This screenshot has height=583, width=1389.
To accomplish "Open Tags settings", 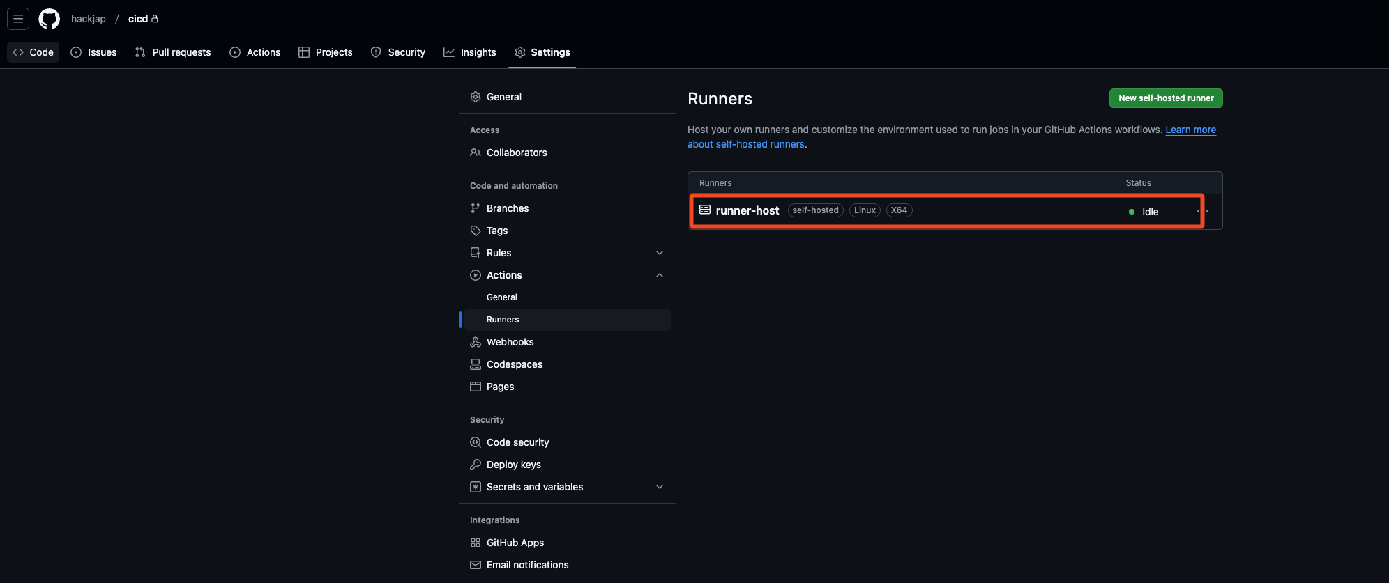I will coord(497,231).
